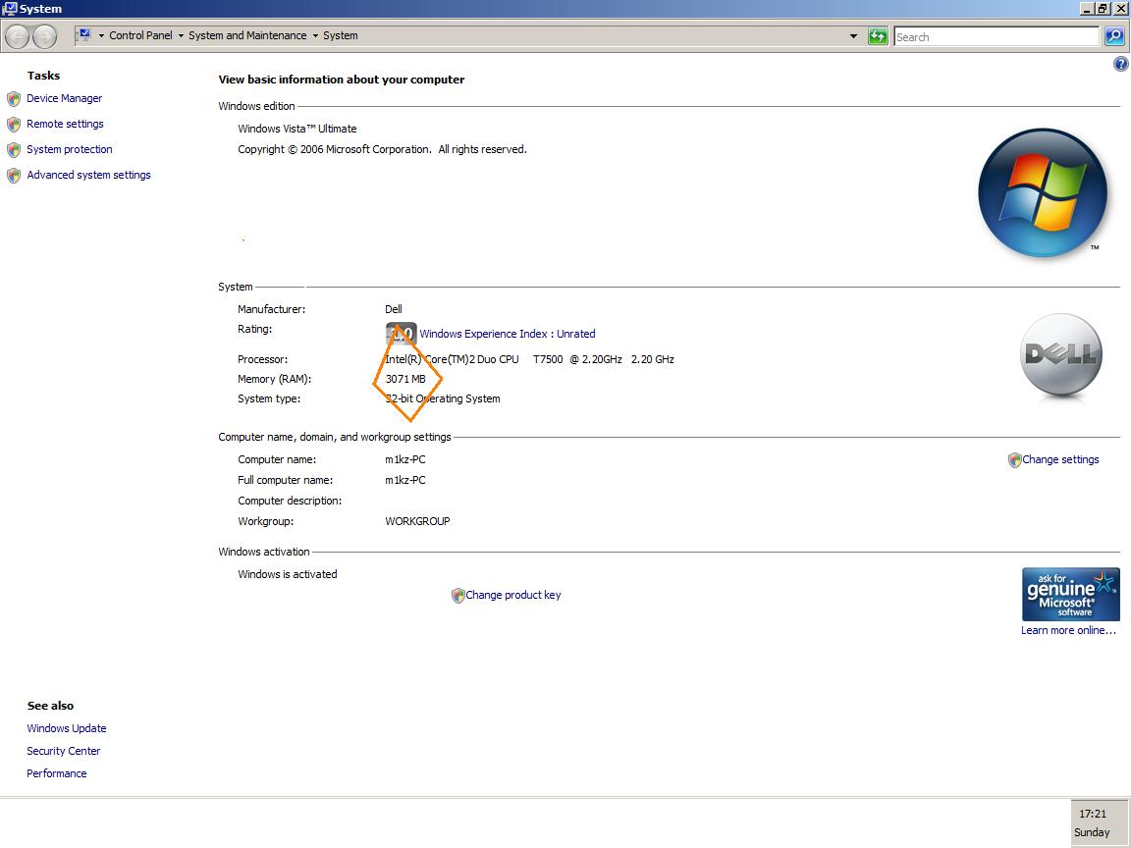Viewport: 1131px width, 848px height.
Task: Click the Windows Experience Index rating badge
Action: click(x=401, y=333)
